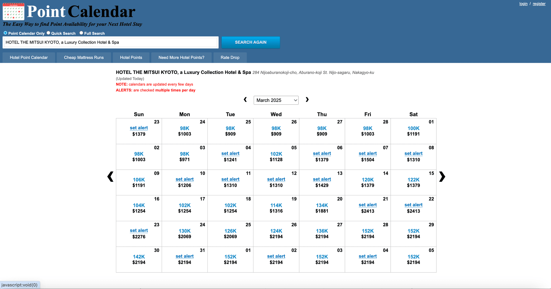This screenshot has height=289, width=551.
Task: Go to next month with small right arrow
Action: (x=307, y=99)
